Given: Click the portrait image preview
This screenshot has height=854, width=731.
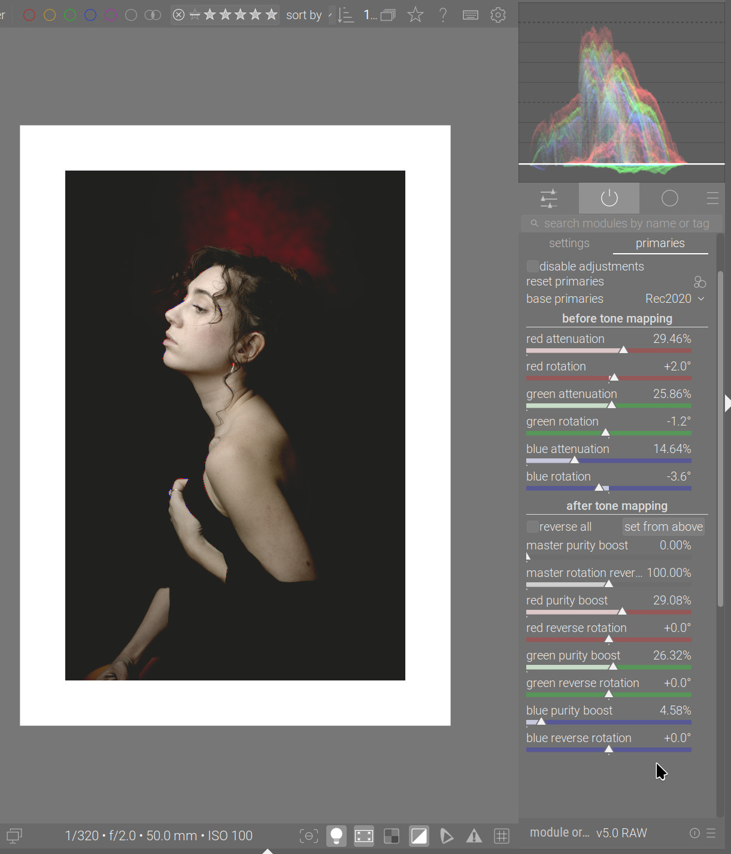Looking at the screenshot, I should pyautogui.click(x=235, y=426).
